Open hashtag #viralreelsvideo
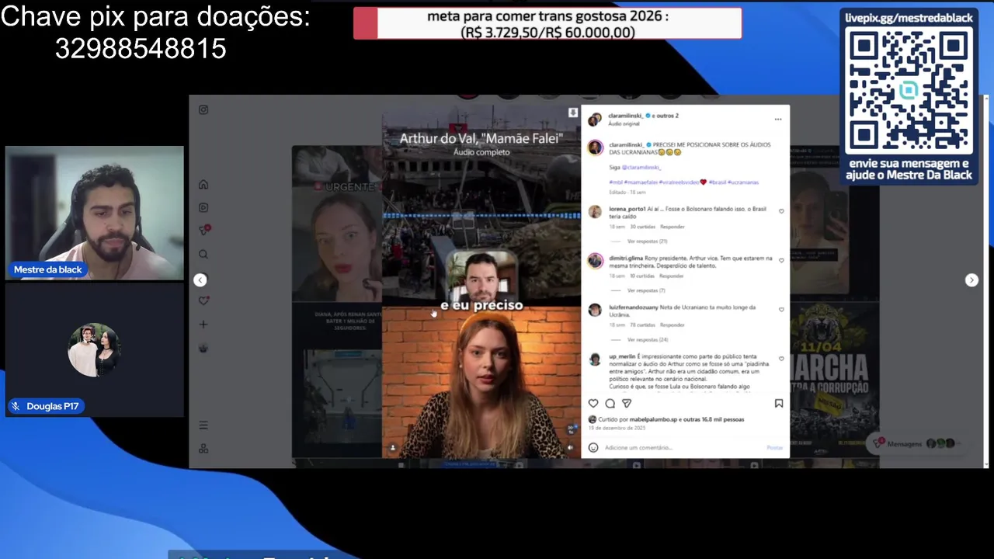 click(679, 182)
